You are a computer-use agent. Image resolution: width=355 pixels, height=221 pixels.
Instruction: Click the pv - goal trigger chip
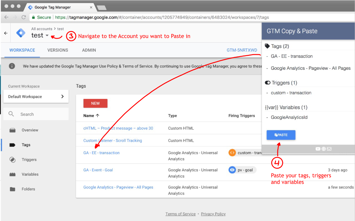(x=243, y=170)
